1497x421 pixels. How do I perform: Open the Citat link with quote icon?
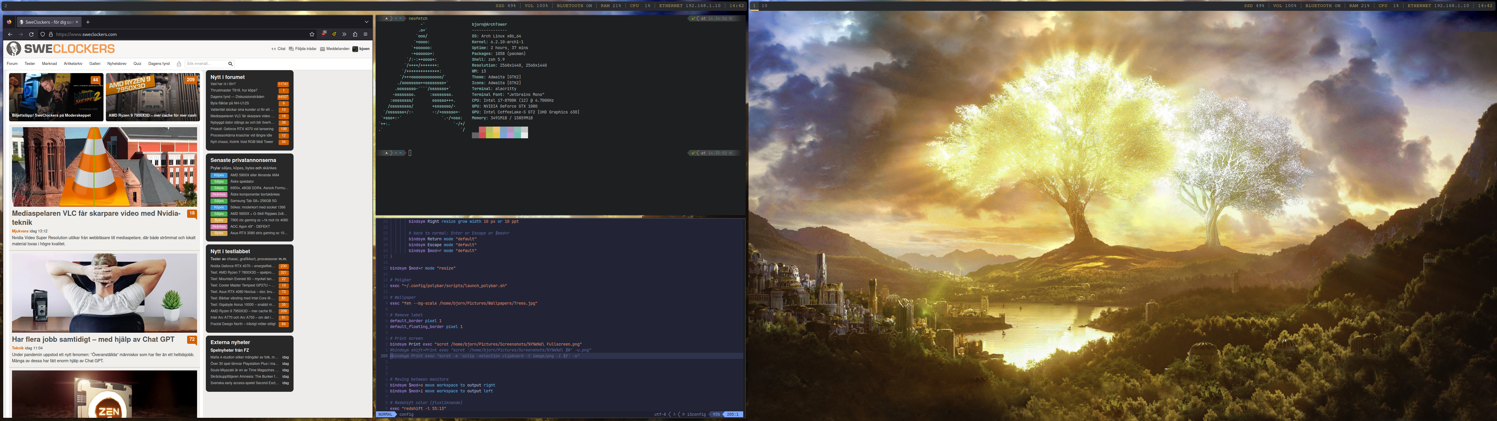coord(278,49)
